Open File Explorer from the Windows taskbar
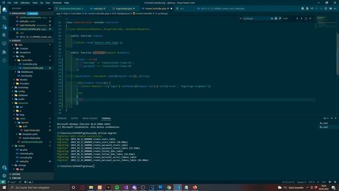 click(91, 187)
